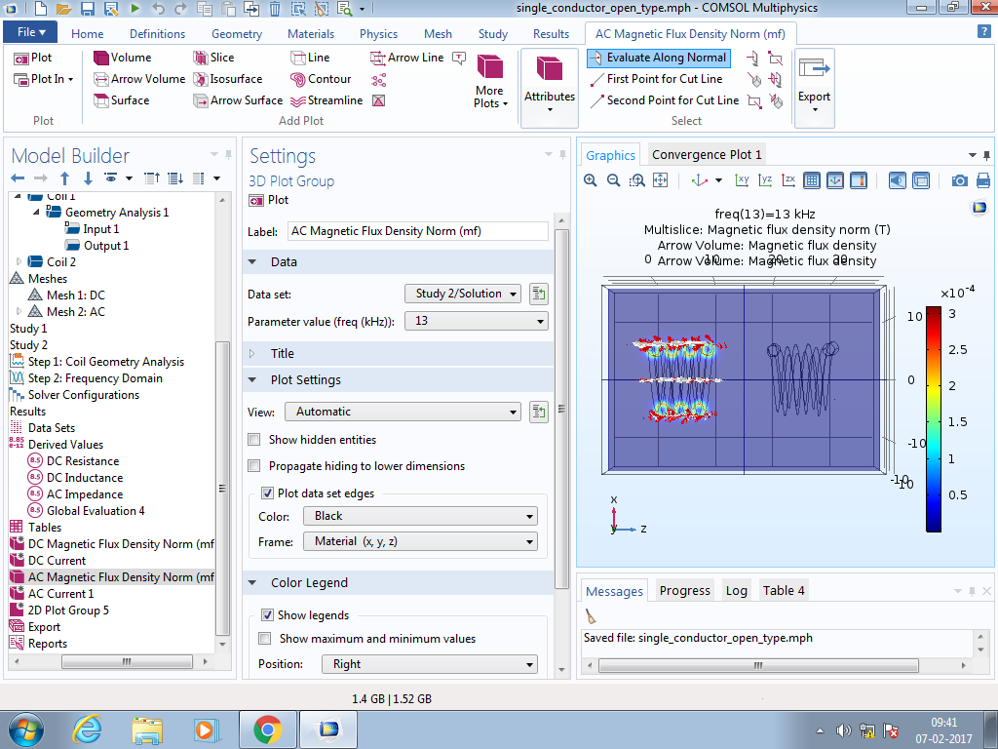Click the Plot button in Settings
This screenshot has height=749, width=998.
click(269, 200)
